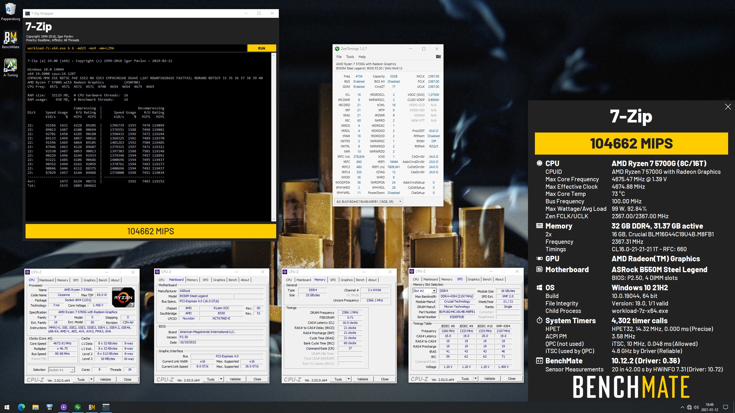Click the 7-Zip command line input field
This screenshot has height=413, width=735.
tap(136, 48)
